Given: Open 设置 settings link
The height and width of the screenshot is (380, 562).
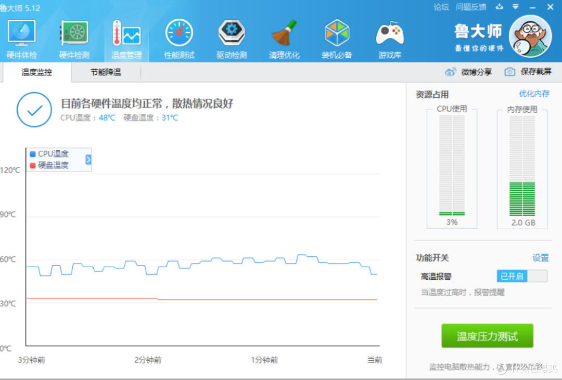Looking at the screenshot, I should [x=541, y=257].
